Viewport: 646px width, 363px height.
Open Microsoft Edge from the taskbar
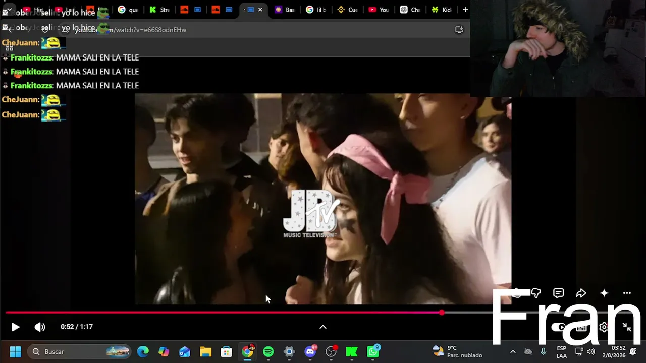click(x=143, y=351)
